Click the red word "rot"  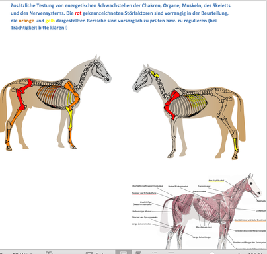click(x=78, y=13)
